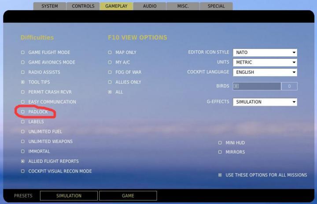
Task: Apply the Game preset
Action: (x=128, y=196)
